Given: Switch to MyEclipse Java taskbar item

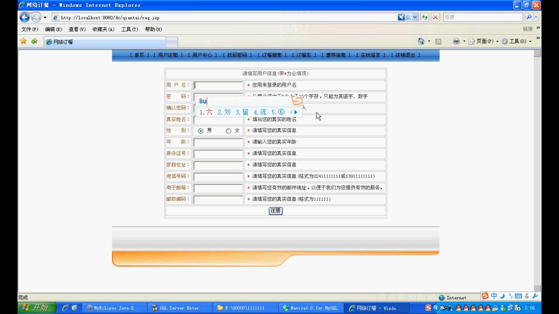Looking at the screenshot, I should 114,308.
